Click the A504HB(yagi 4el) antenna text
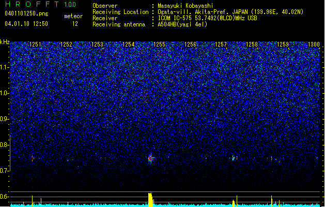 pos(182,24)
